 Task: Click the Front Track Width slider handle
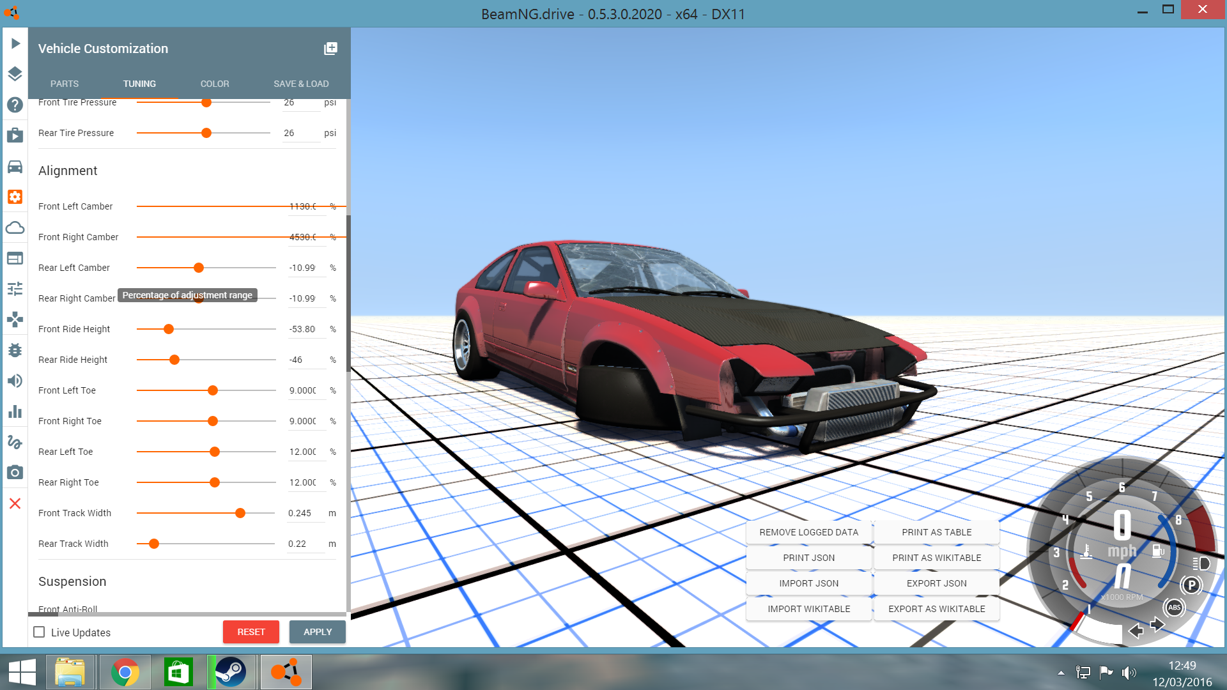tap(240, 513)
